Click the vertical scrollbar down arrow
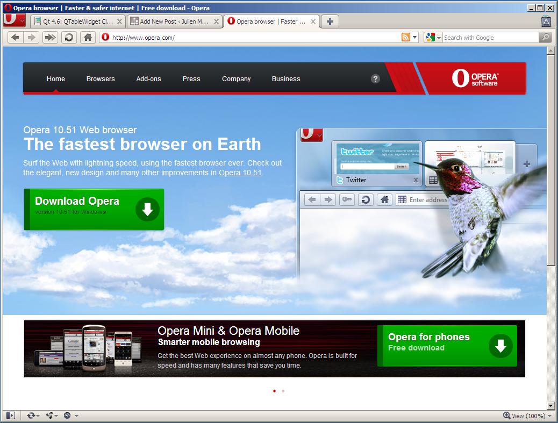The width and height of the screenshot is (558, 423). point(551,406)
